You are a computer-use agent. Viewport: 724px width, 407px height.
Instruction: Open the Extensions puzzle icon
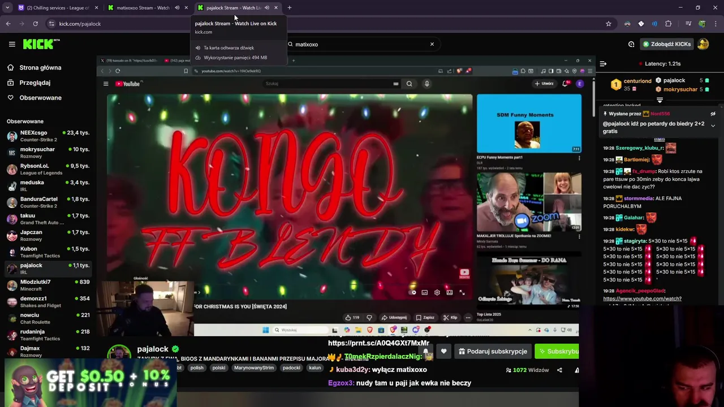point(669,24)
